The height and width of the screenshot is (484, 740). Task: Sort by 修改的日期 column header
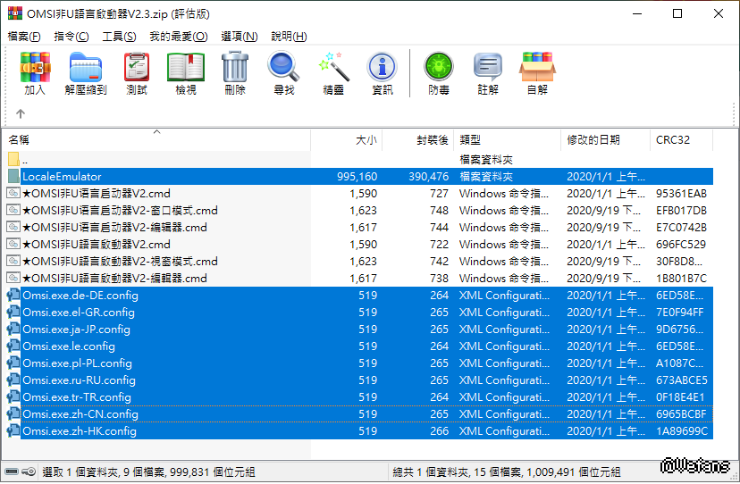pos(592,140)
